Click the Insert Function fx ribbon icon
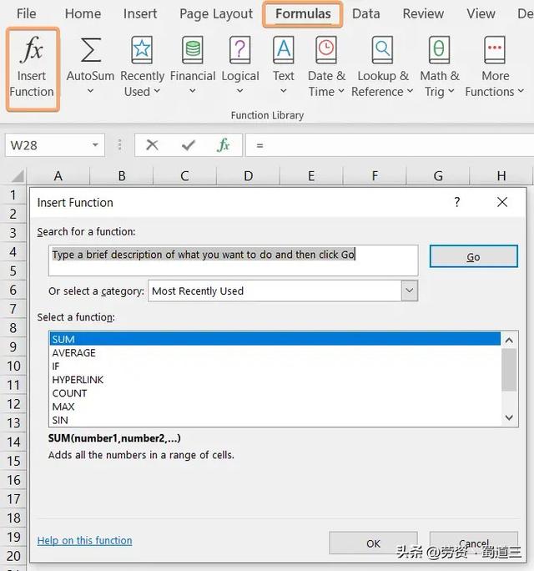Viewport: 534px width, 571px height. tap(32, 49)
